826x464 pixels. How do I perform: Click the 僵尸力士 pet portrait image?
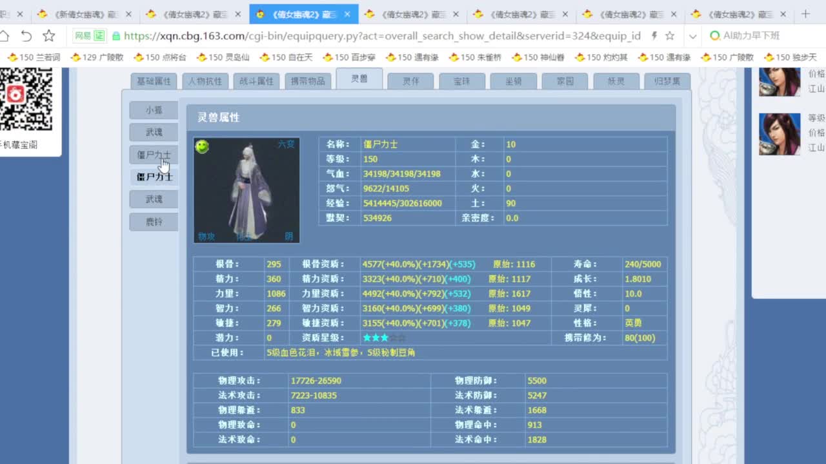[x=247, y=190]
